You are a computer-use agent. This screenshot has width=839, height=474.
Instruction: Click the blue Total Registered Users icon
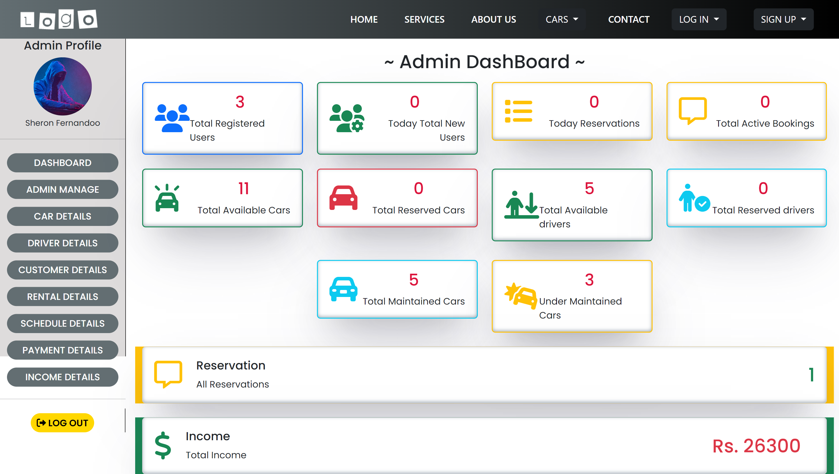[172, 118]
